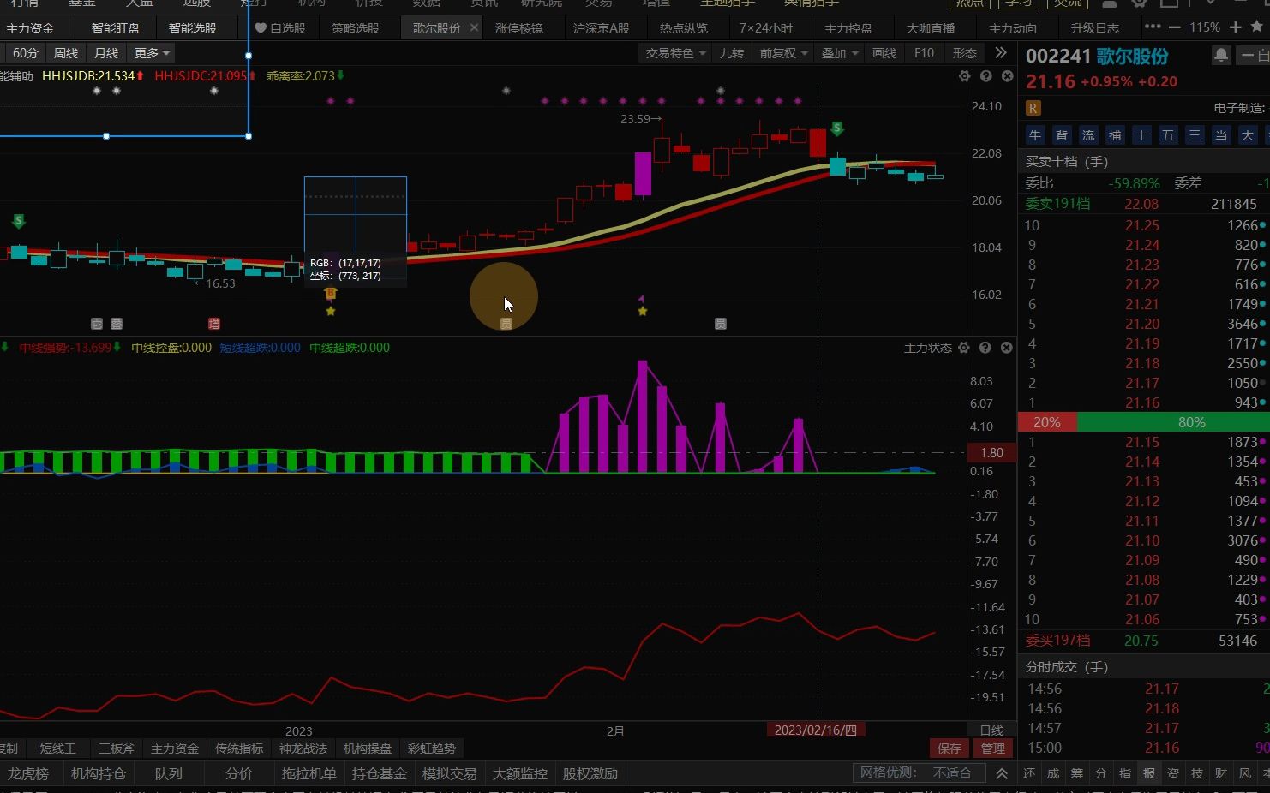1270x793 pixels.
Task: Open the 叠加 overlay dropdown
Action: click(840, 53)
